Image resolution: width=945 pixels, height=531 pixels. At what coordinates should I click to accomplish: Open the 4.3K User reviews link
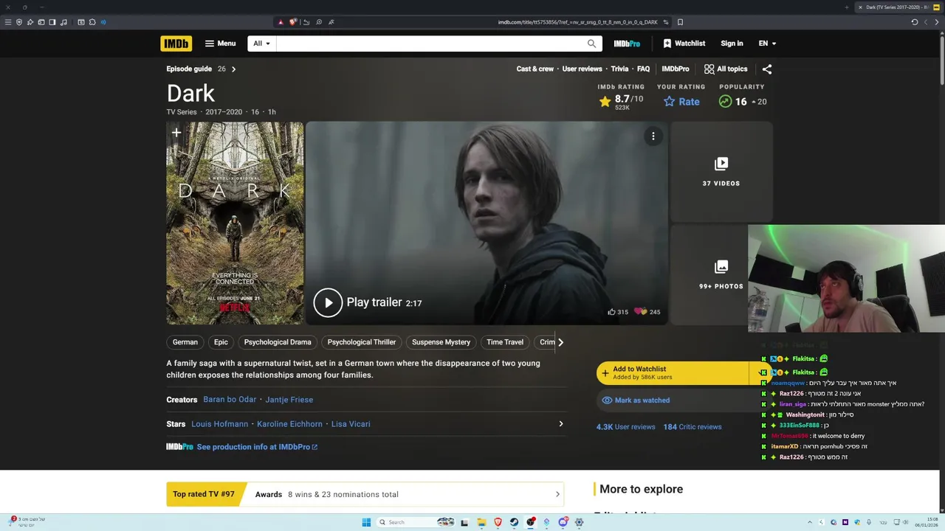tap(626, 427)
